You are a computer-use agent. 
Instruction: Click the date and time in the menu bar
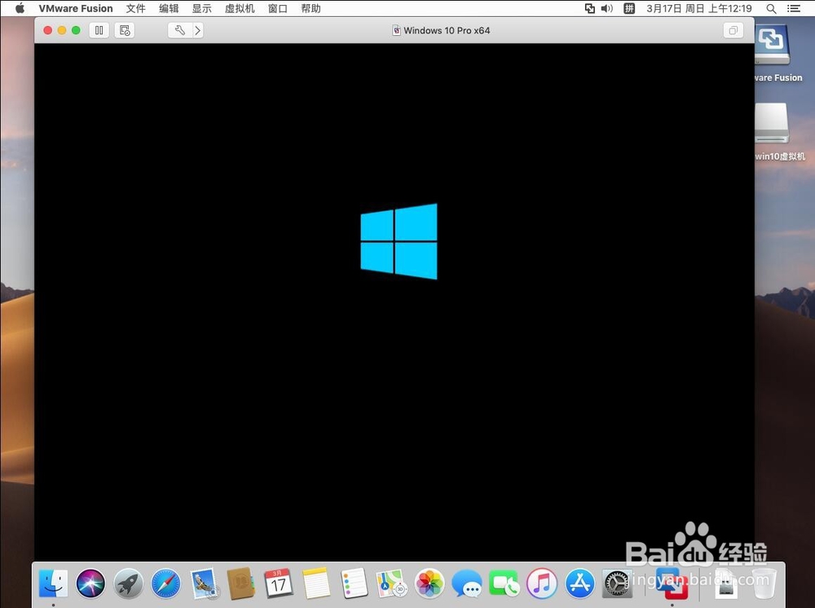coord(699,8)
